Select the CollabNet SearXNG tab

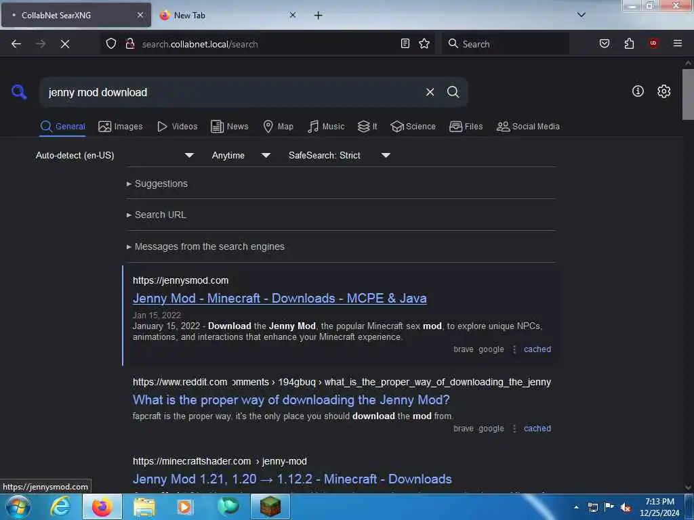pos(76,15)
